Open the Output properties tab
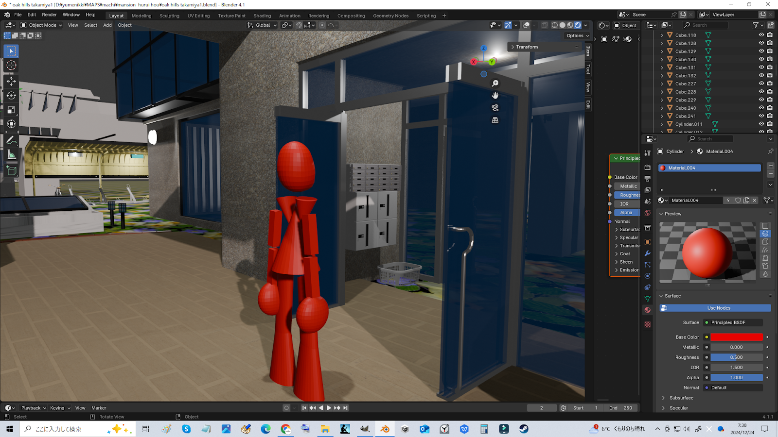This screenshot has height=437, width=778. 647,179
